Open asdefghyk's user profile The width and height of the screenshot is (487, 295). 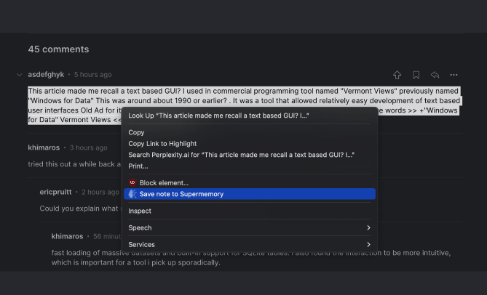pos(46,75)
